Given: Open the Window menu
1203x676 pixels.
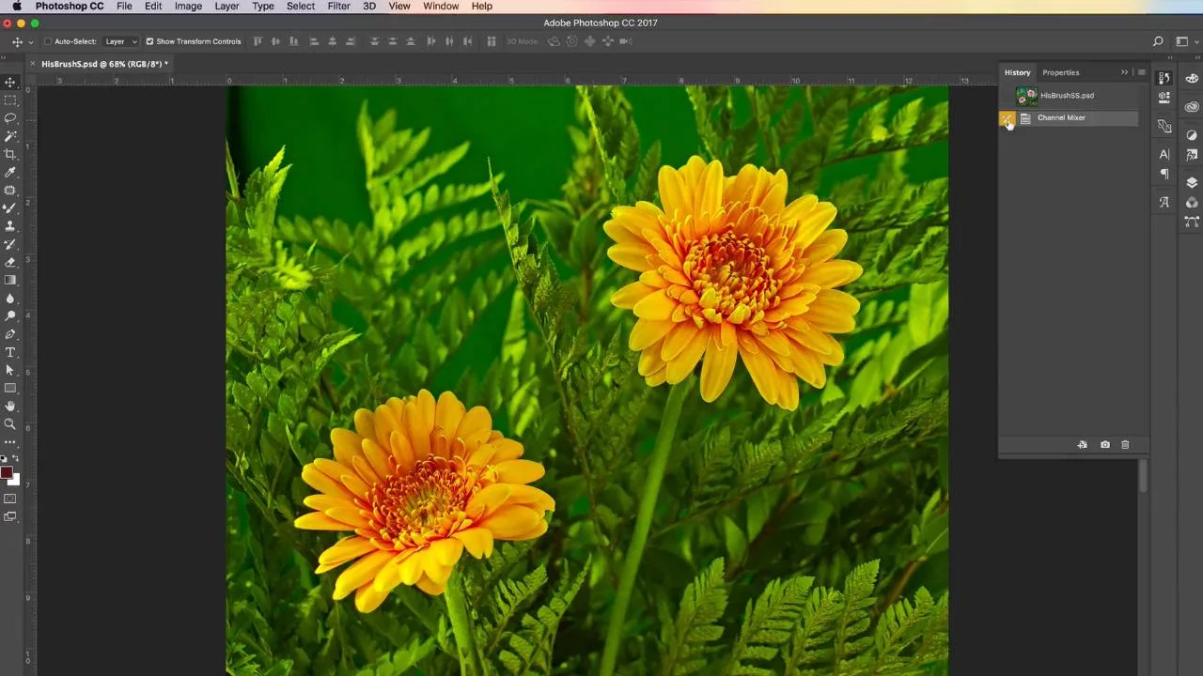Looking at the screenshot, I should [x=441, y=6].
